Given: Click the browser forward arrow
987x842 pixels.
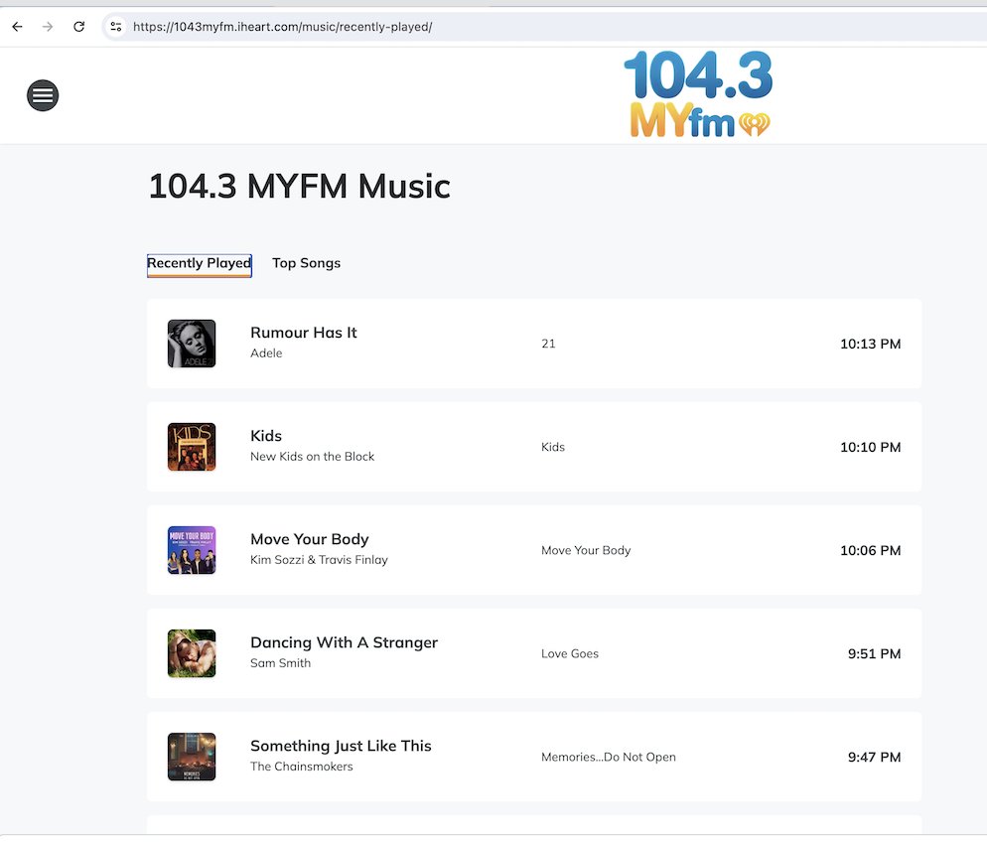Looking at the screenshot, I should (48, 27).
